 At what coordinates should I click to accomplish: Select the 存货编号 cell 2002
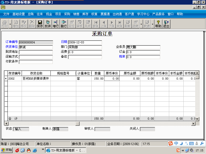15,79
